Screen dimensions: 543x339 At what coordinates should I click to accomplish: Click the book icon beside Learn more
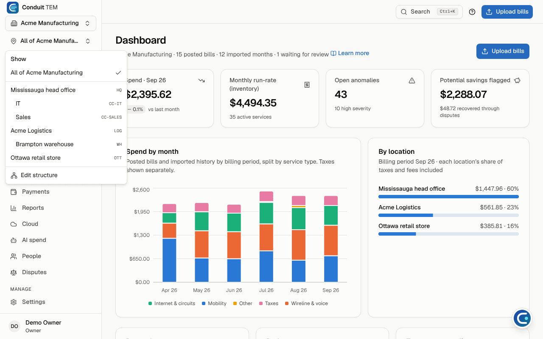point(333,53)
